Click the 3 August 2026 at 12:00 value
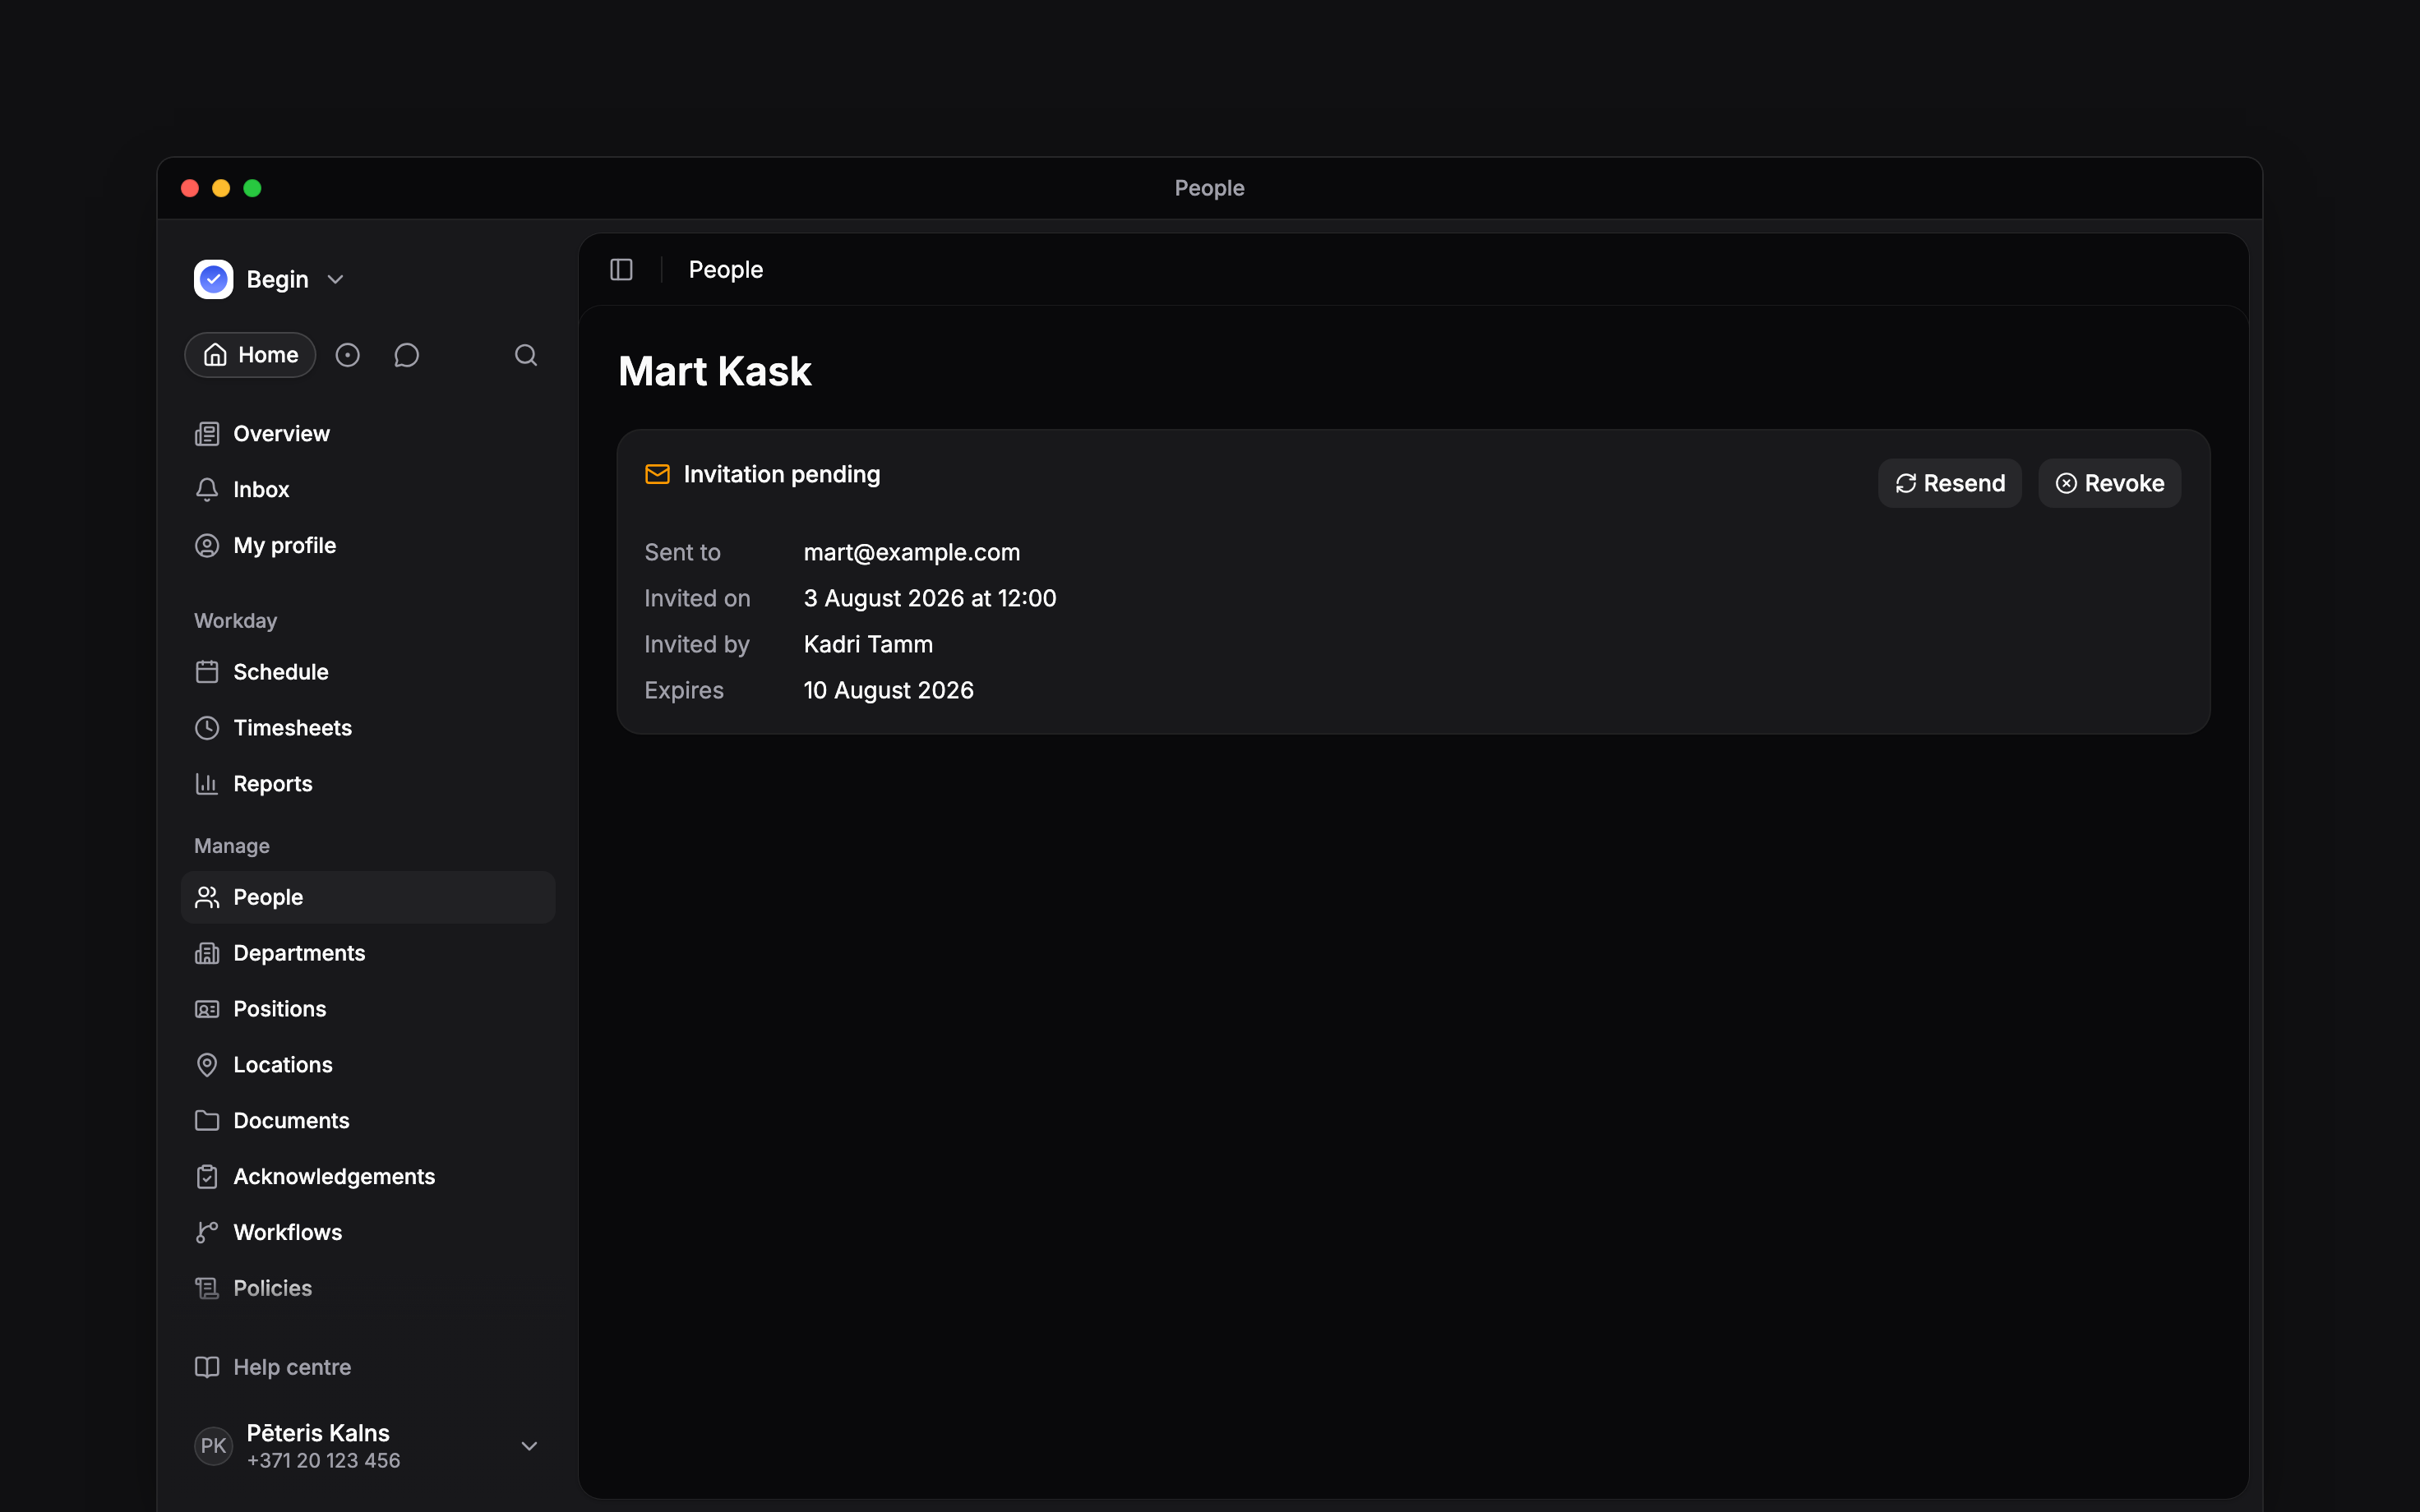 pos(930,598)
